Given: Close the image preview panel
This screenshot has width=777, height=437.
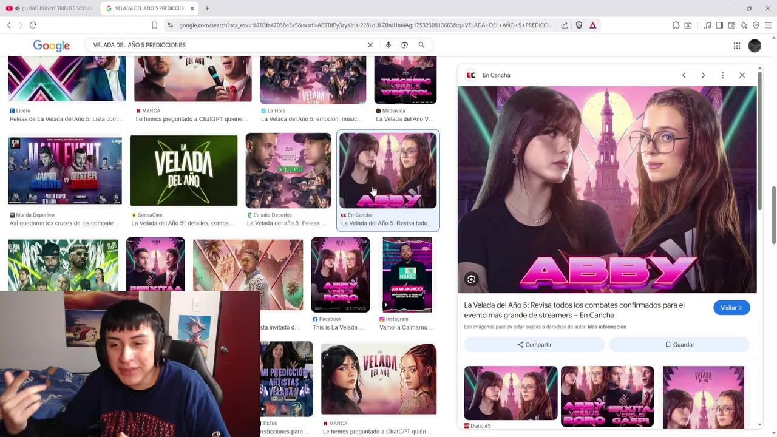Looking at the screenshot, I should pyautogui.click(x=742, y=75).
